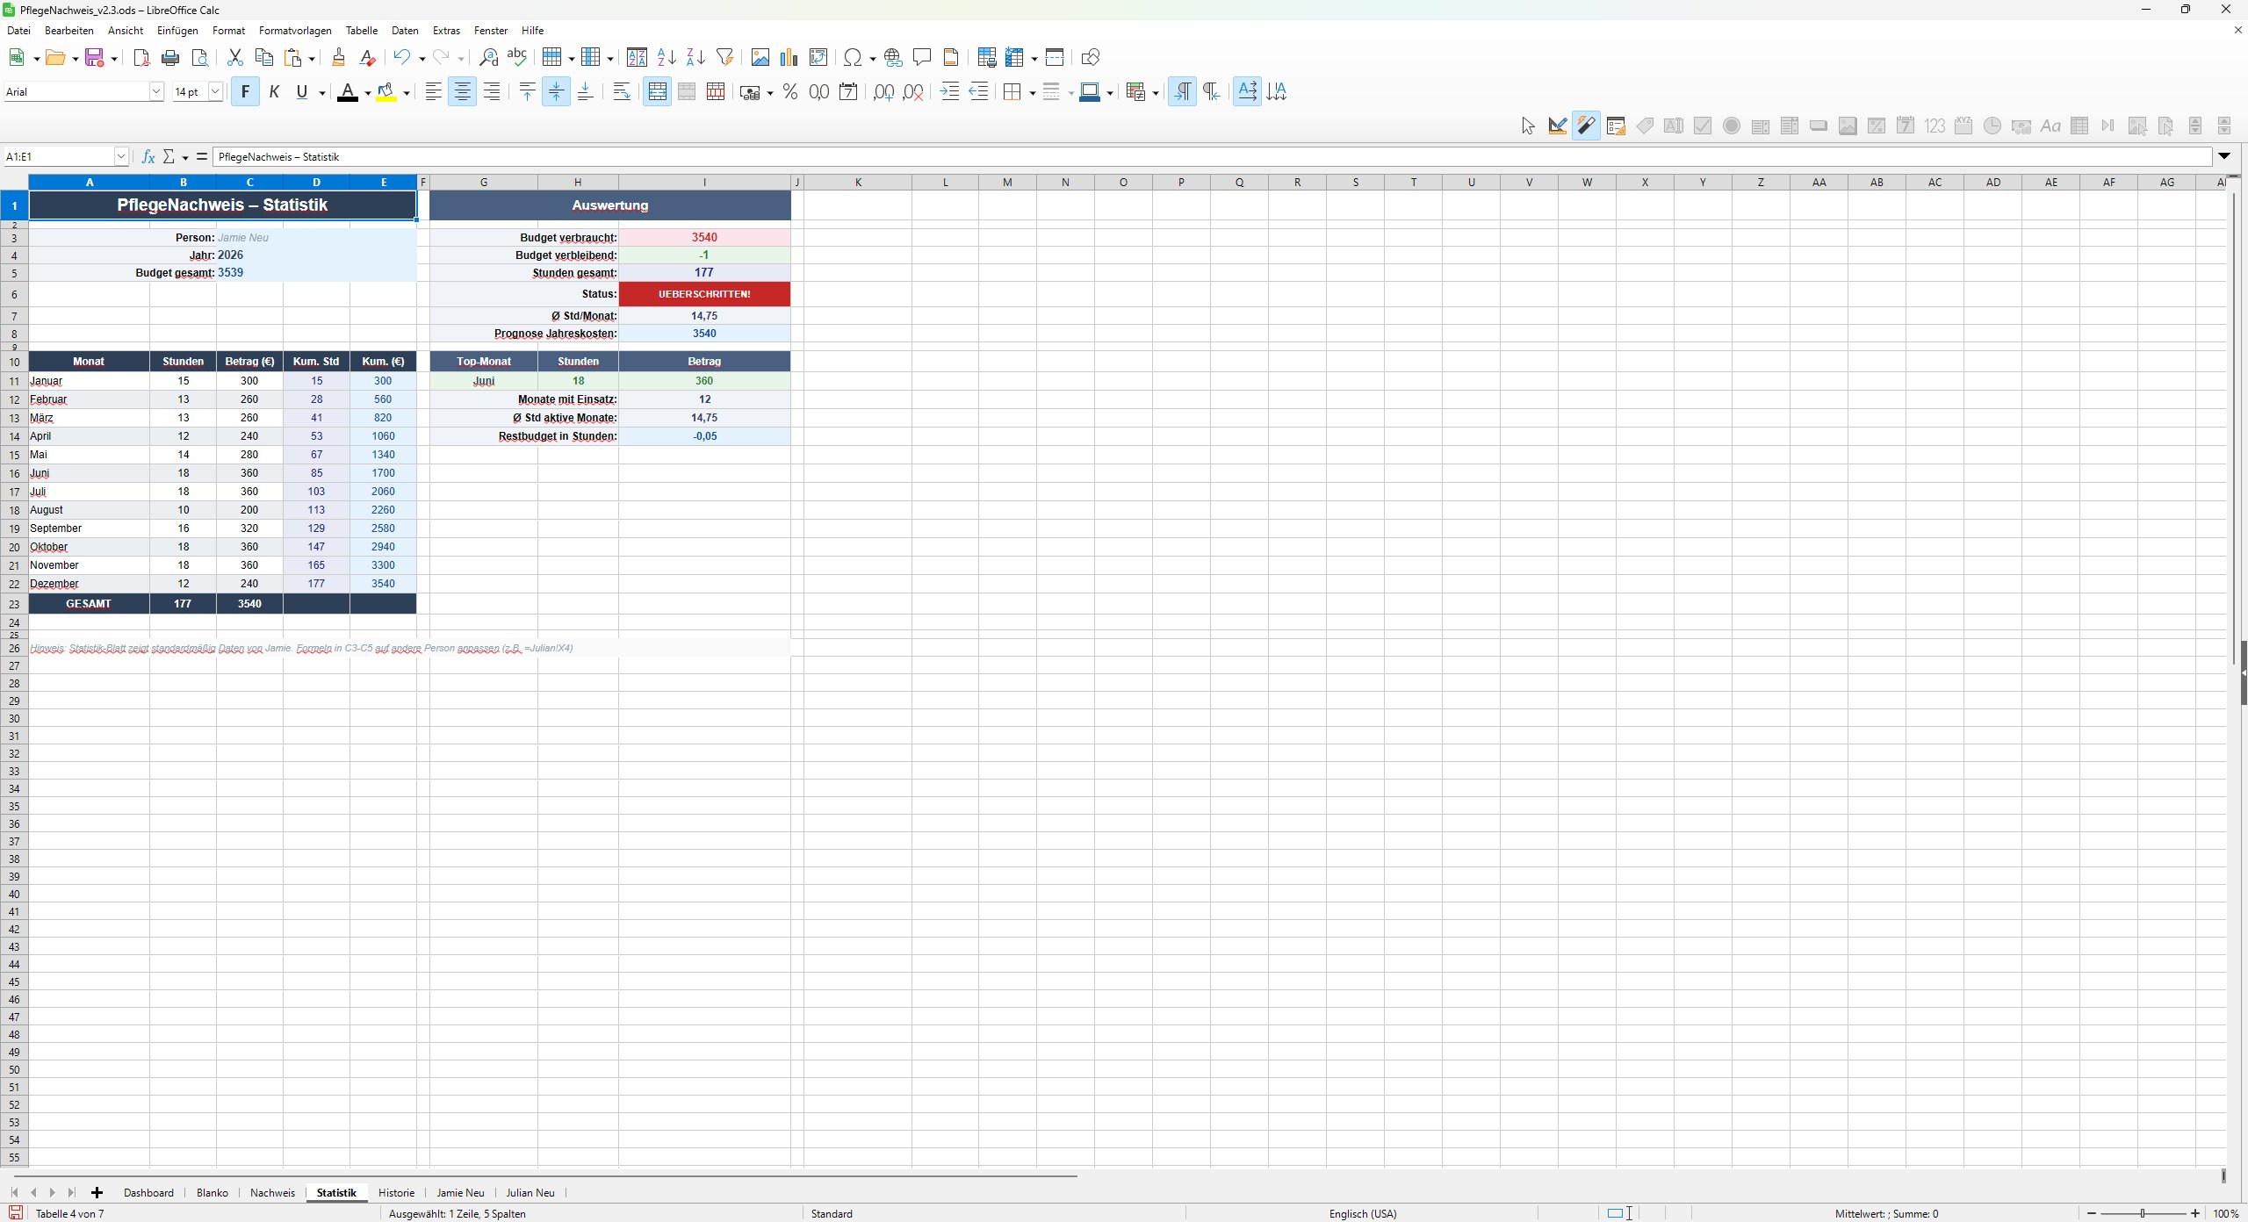Open the font name dropdown
The image size is (2248, 1222).
click(156, 91)
